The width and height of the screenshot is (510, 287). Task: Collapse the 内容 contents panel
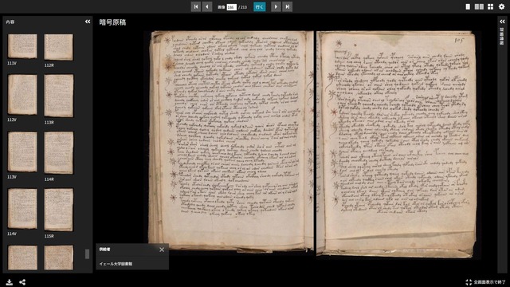[88, 22]
